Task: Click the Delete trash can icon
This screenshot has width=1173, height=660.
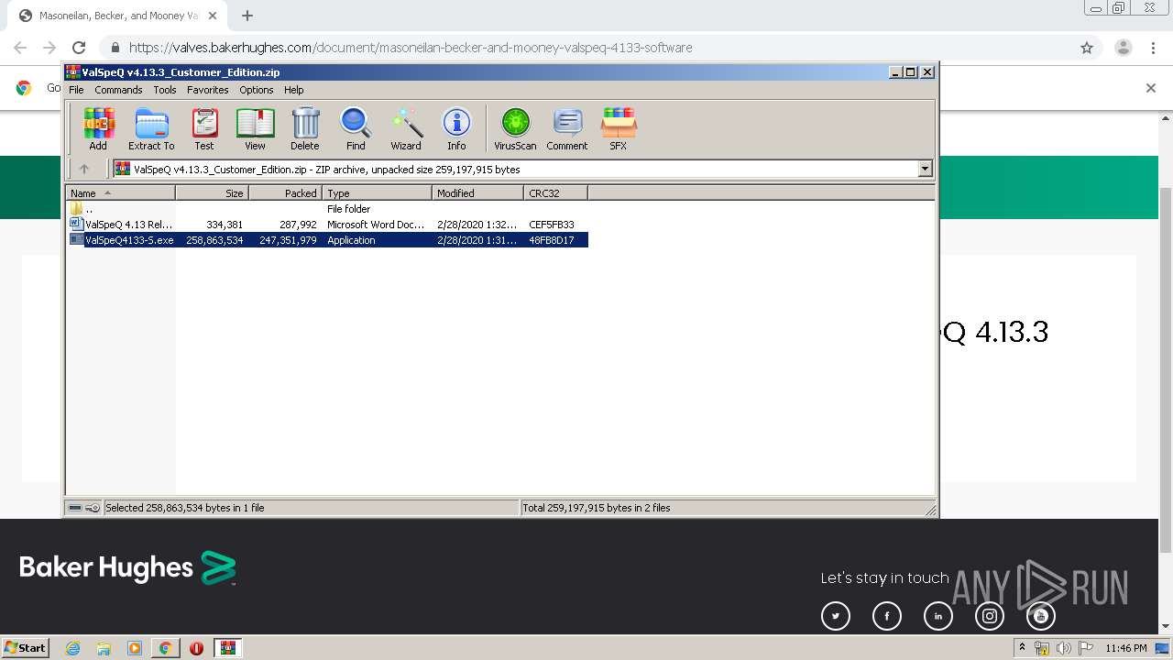Action: tap(305, 128)
